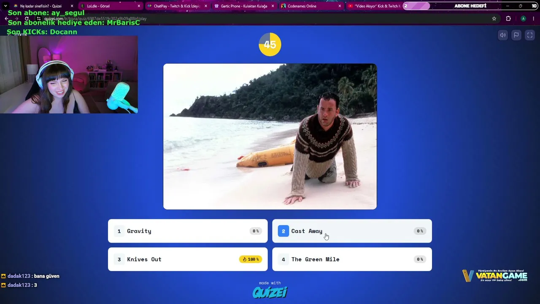Choose answer 3 Knives Out

188,259
